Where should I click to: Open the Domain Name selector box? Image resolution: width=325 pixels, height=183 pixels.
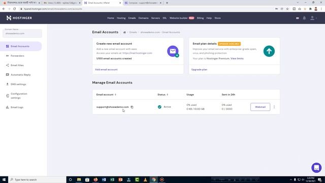[22, 33]
